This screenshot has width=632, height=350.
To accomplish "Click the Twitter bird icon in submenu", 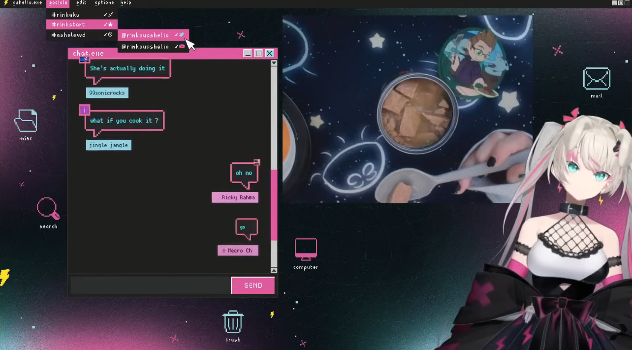I will pos(182,35).
